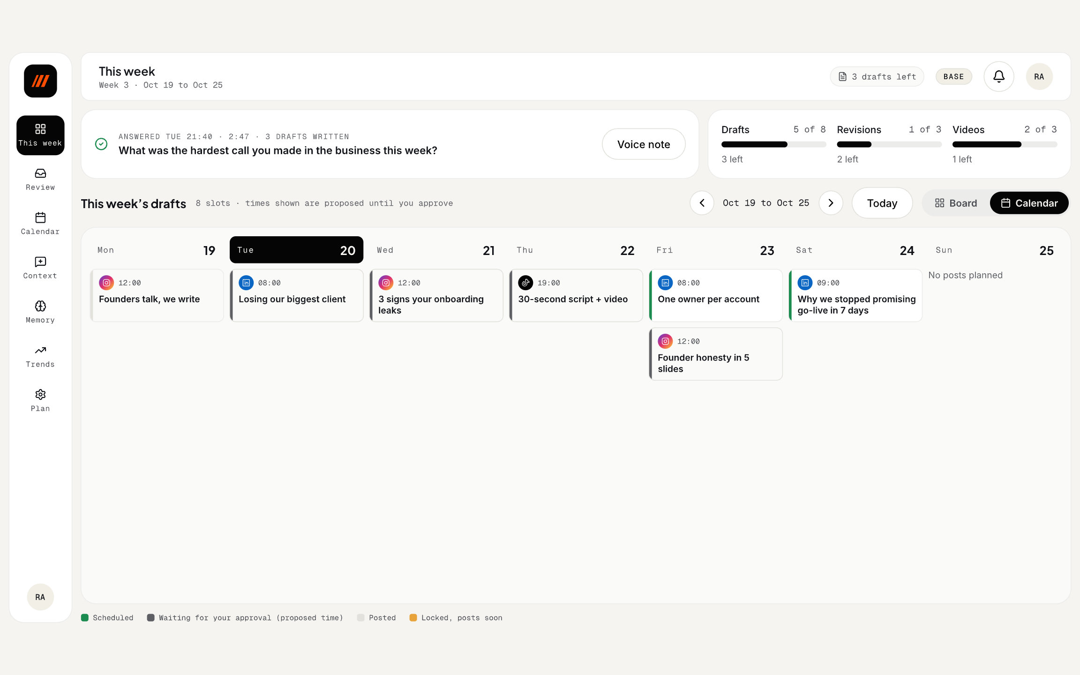The width and height of the screenshot is (1080, 675).
Task: Open the Memory section in sidebar
Action: point(40,312)
